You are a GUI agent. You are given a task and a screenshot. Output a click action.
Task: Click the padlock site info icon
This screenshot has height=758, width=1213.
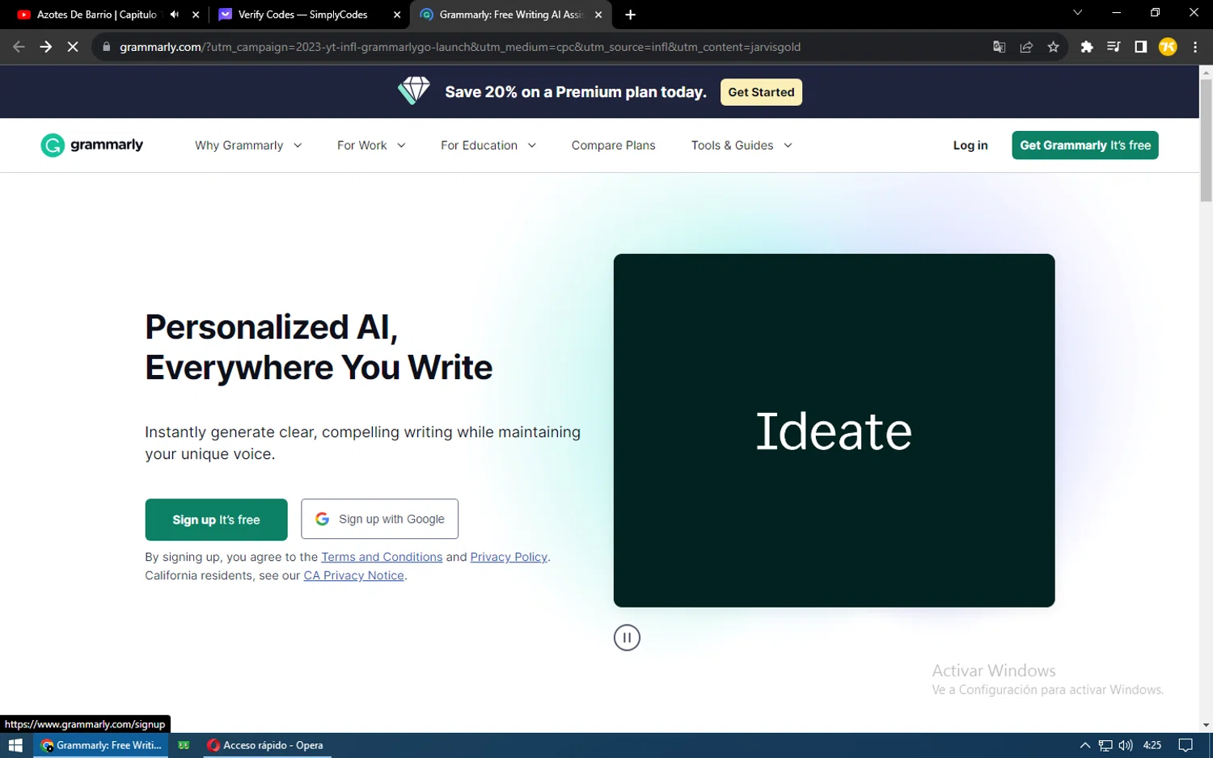[x=106, y=47]
